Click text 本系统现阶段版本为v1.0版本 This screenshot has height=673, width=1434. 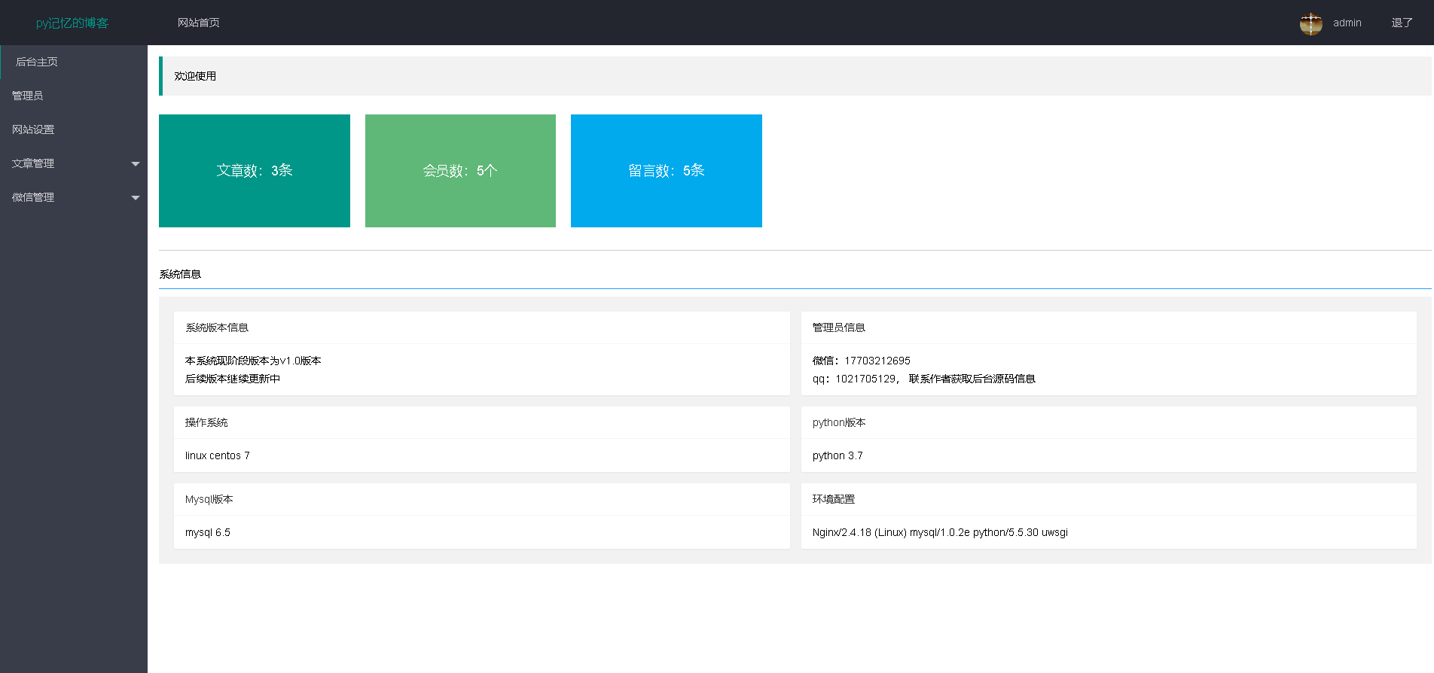[253, 361]
